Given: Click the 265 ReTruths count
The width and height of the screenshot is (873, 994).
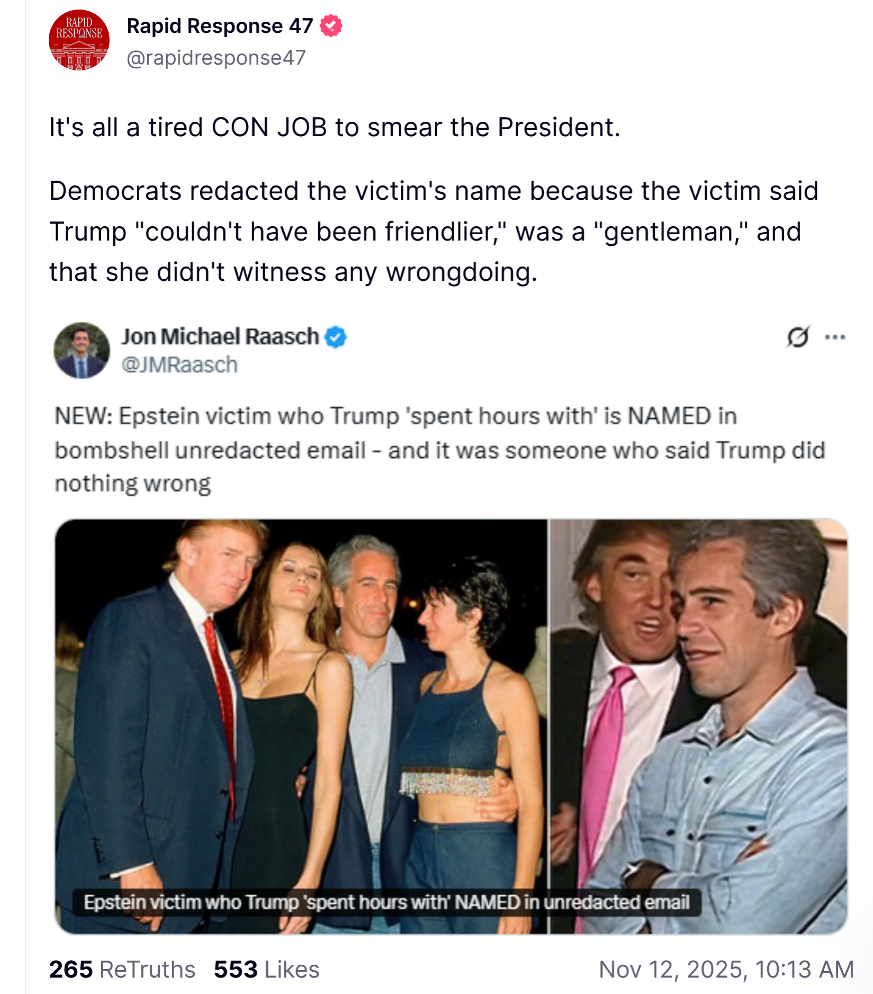Looking at the screenshot, I should pos(122,970).
